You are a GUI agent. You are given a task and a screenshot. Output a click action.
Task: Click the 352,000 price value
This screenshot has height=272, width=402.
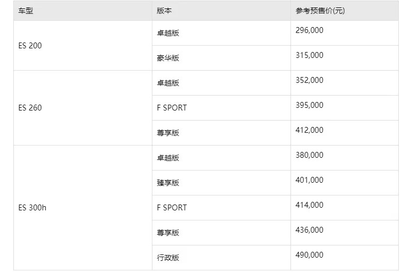pos(310,80)
